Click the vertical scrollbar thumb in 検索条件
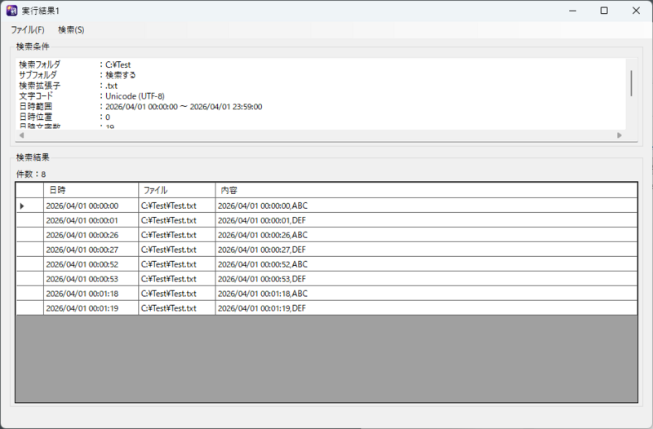653x429 pixels. tap(631, 83)
